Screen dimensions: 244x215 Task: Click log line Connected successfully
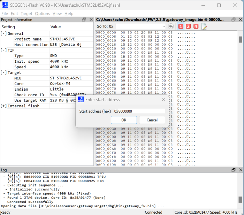coord(30,202)
